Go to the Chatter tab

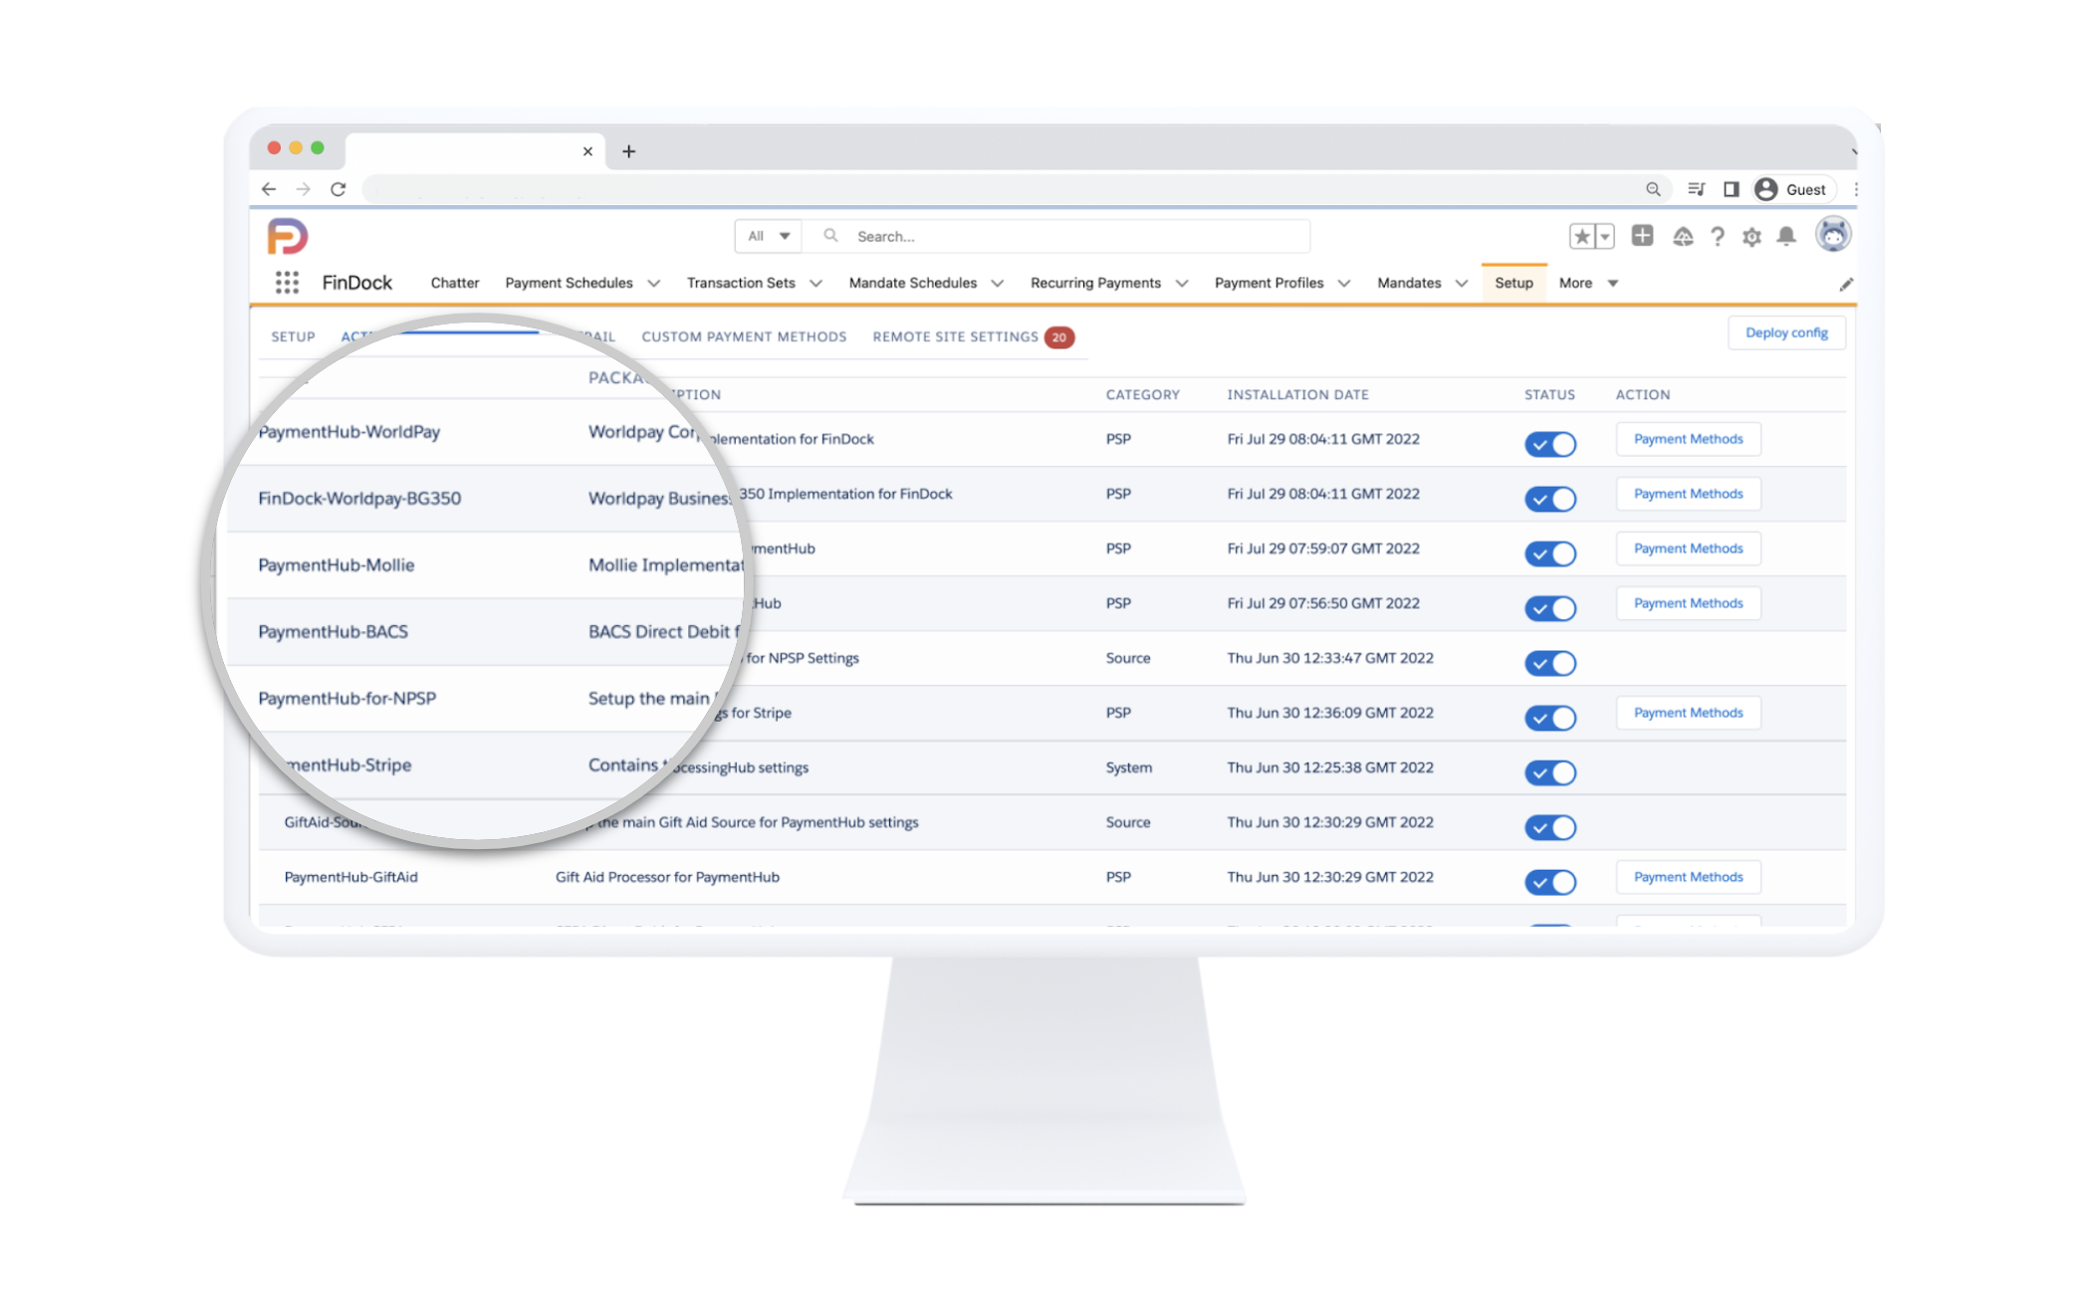point(455,283)
